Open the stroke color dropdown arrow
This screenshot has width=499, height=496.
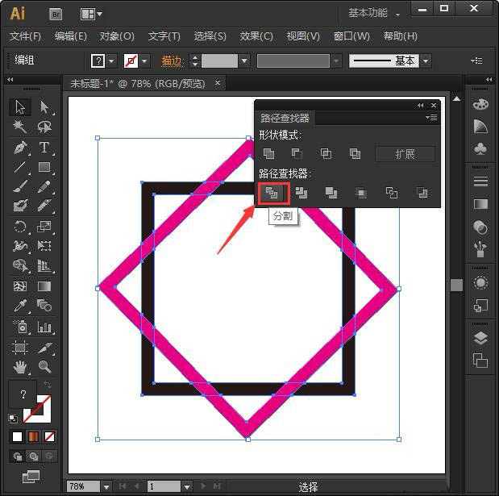pyautogui.click(x=144, y=60)
